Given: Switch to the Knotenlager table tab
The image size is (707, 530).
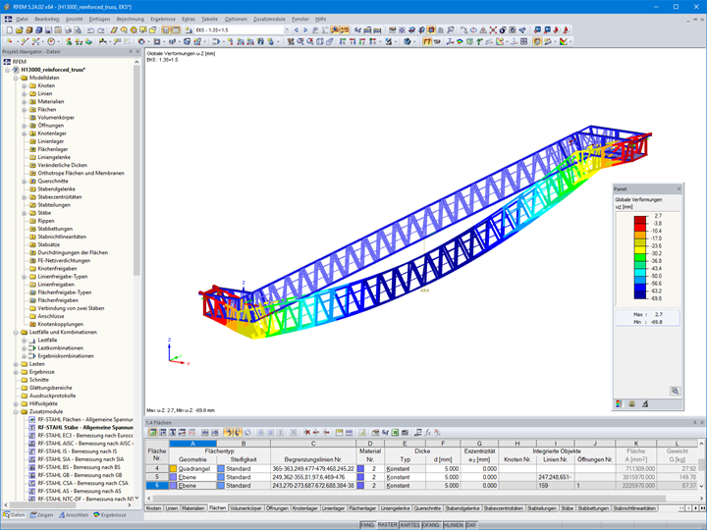Looking at the screenshot, I should (305, 508).
